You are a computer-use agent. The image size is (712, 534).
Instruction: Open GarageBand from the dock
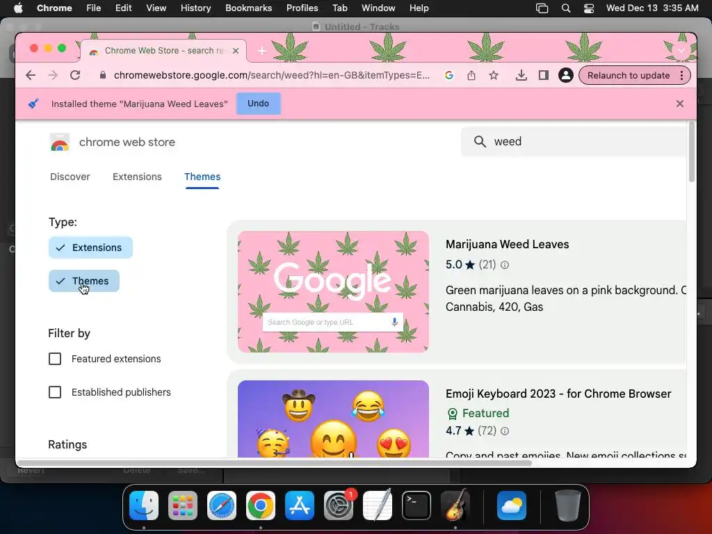455,505
